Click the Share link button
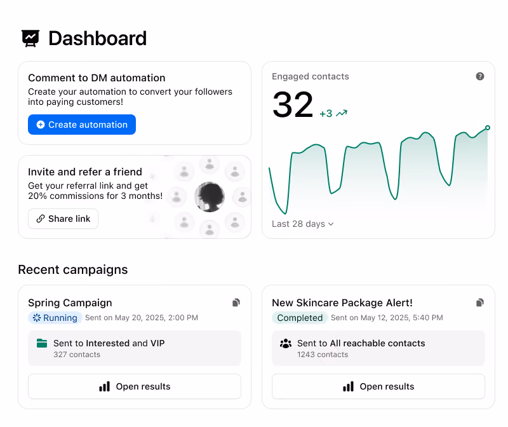The width and height of the screenshot is (508, 427). pyautogui.click(x=63, y=219)
